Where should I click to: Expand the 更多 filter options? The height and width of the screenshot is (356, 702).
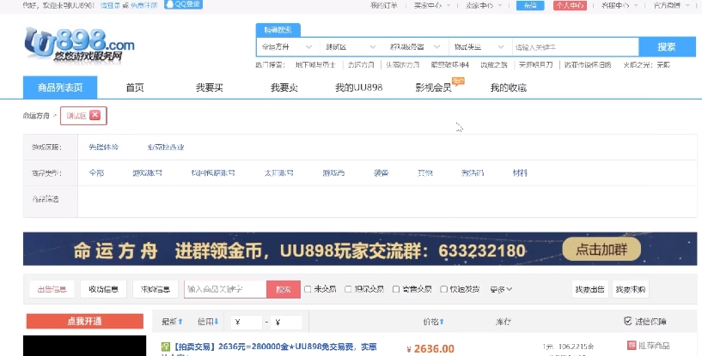[x=501, y=289]
